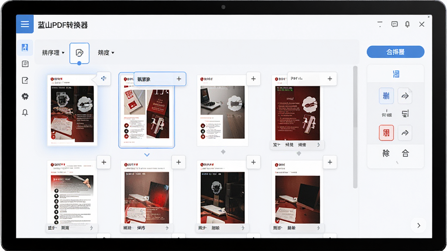Select the red tile in the right panel
This screenshot has width=447, height=251.
386,133
